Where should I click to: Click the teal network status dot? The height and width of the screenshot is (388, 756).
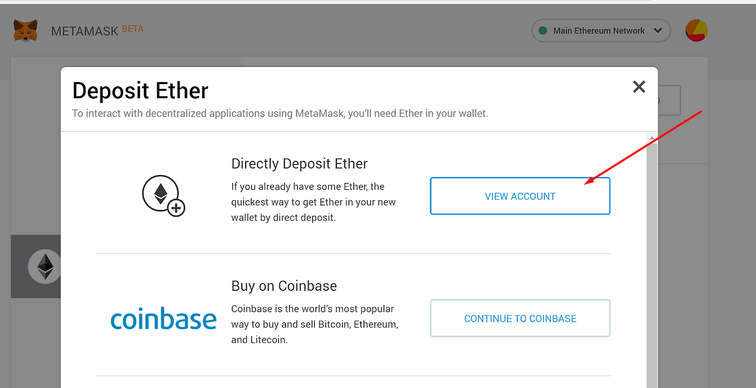pyautogui.click(x=543, y=31)
